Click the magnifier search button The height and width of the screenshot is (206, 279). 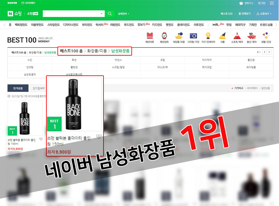pos(110,14)
